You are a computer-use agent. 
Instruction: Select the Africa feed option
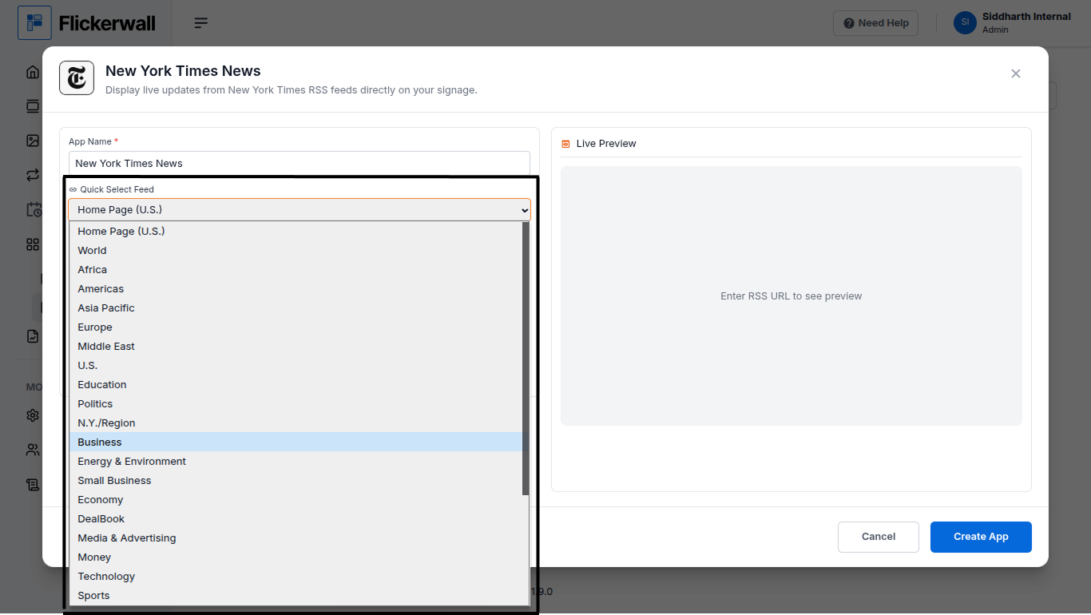point(296,269)
